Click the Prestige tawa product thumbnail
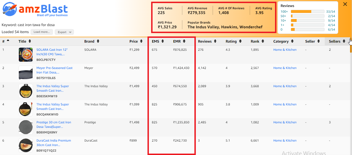This screenshot has height=155, width=352. (26, 127)
